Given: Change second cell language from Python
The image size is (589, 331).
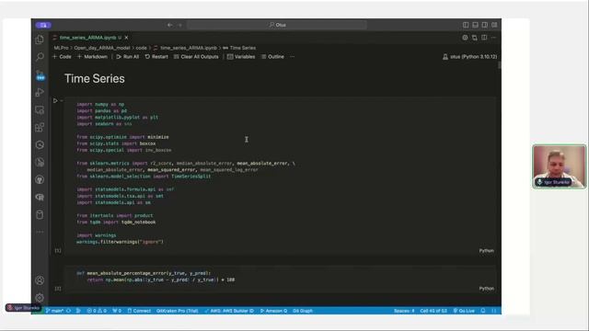Looking at the screenshot, I should [487, 288].
